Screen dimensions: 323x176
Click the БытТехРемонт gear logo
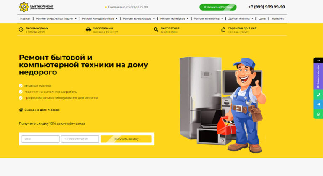point(24,7)
